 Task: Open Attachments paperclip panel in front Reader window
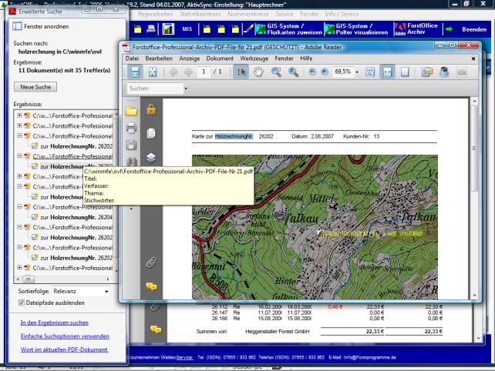click(151, 262)
